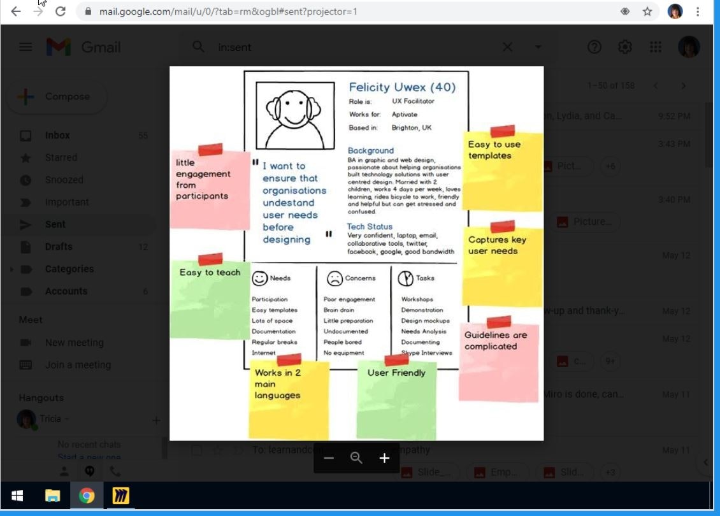Go to the newer messages page arrow

655,86
